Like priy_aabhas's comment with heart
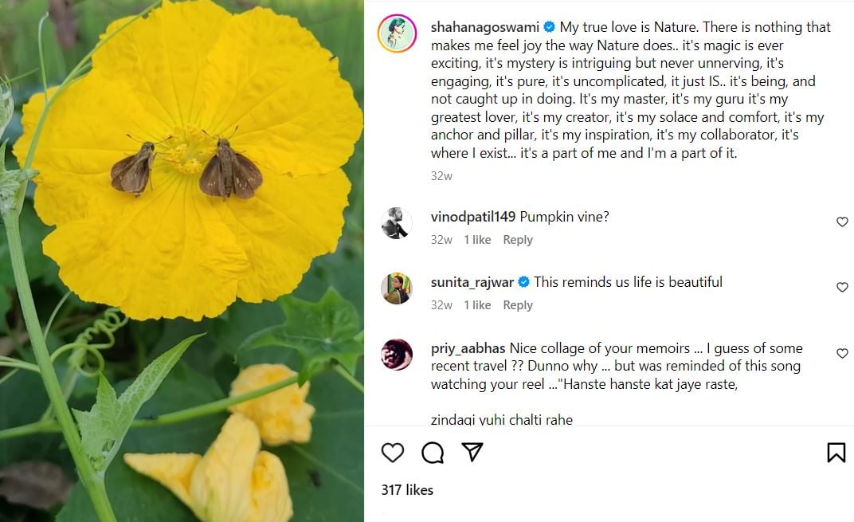This screenshot has width=854, height=522. [x=842, y=353]
